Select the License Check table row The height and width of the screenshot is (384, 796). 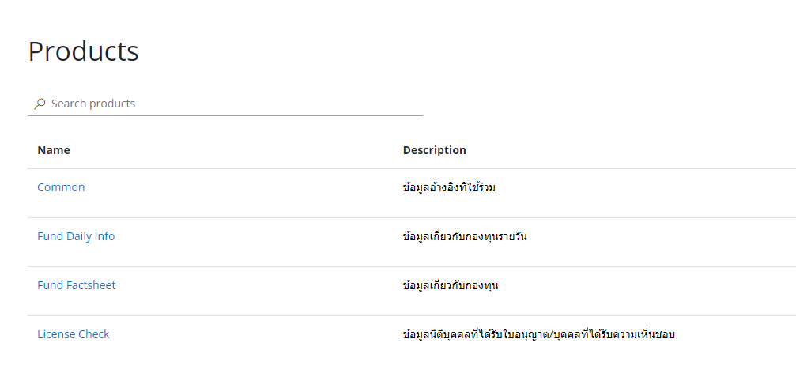coord(237,341)
